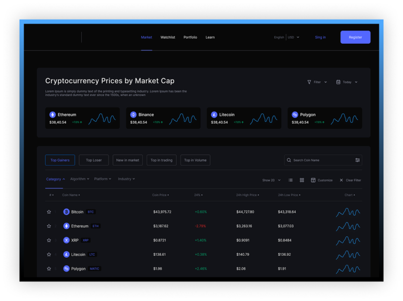The height and width of the screenshot is (301, 403).
Task: Open search filter settings icon in search box
Action: click(357, 160)
